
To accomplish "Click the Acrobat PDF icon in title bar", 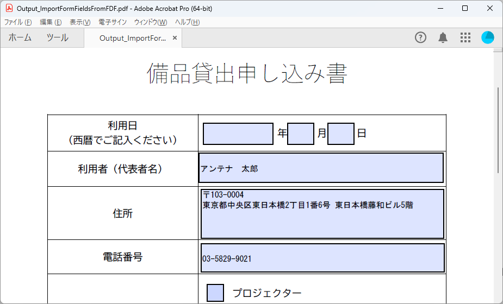I will (9, 8).
